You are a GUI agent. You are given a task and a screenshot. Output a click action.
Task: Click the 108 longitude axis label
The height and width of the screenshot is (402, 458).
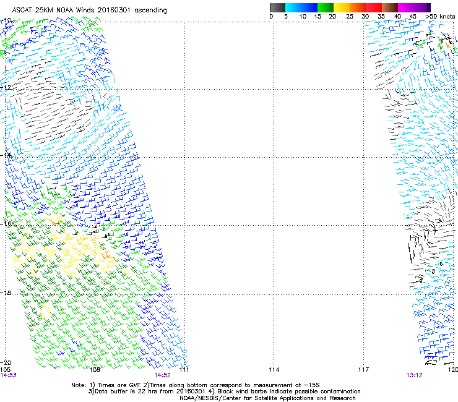[95, 370]
